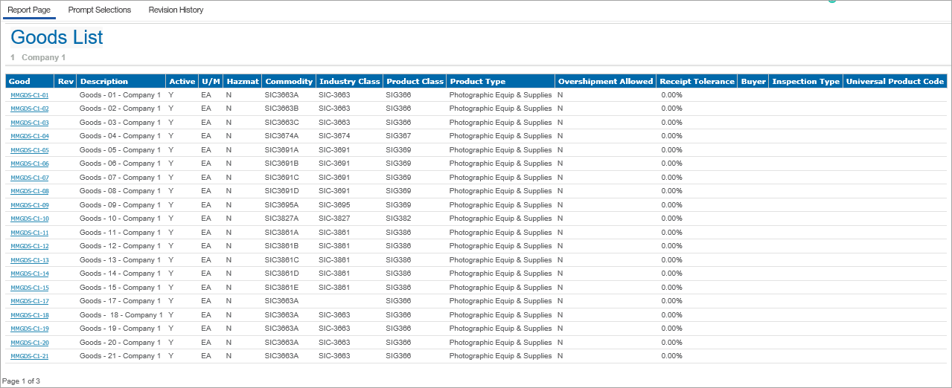Switch to the Prompt Selections tab
Screen dimensions: 952x388
click(x=99, y=10)
